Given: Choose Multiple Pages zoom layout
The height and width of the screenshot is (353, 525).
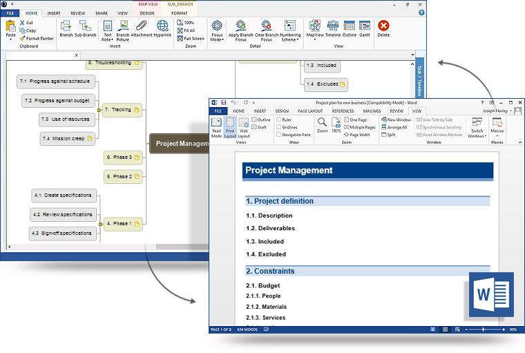Looking at the screenshot, I should click(360, 127).
